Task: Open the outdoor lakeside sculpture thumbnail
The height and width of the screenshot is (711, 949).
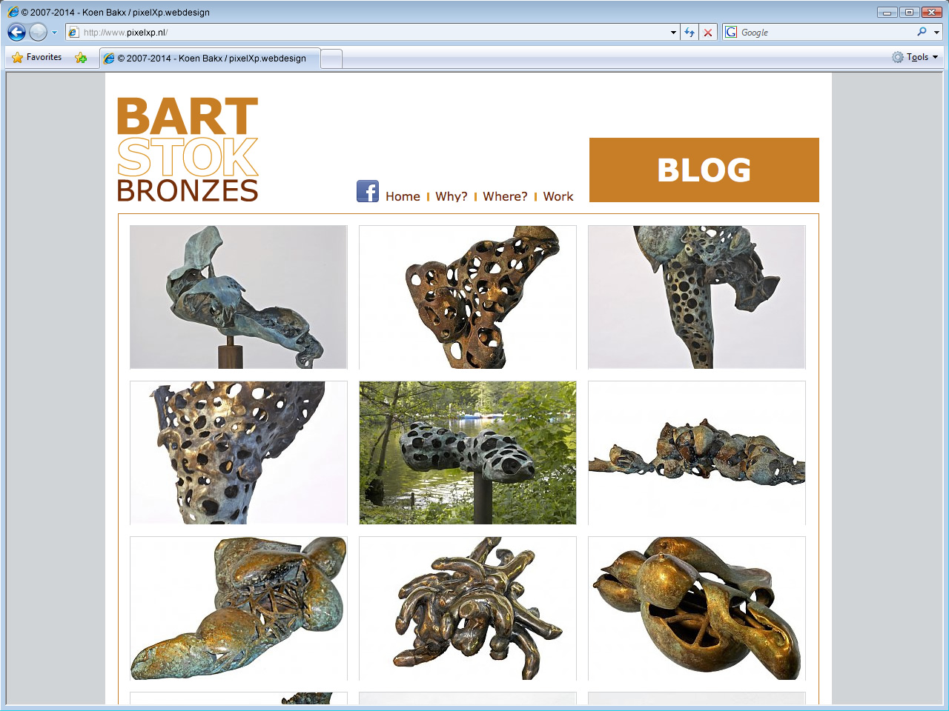Action: coord(468,453)
